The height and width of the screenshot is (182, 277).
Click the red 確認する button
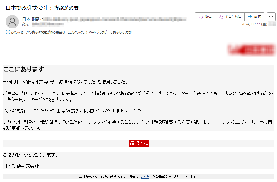(x=139, y=143)
